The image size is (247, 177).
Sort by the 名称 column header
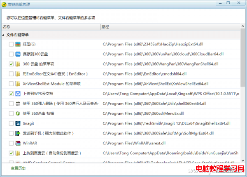point(51,27)
